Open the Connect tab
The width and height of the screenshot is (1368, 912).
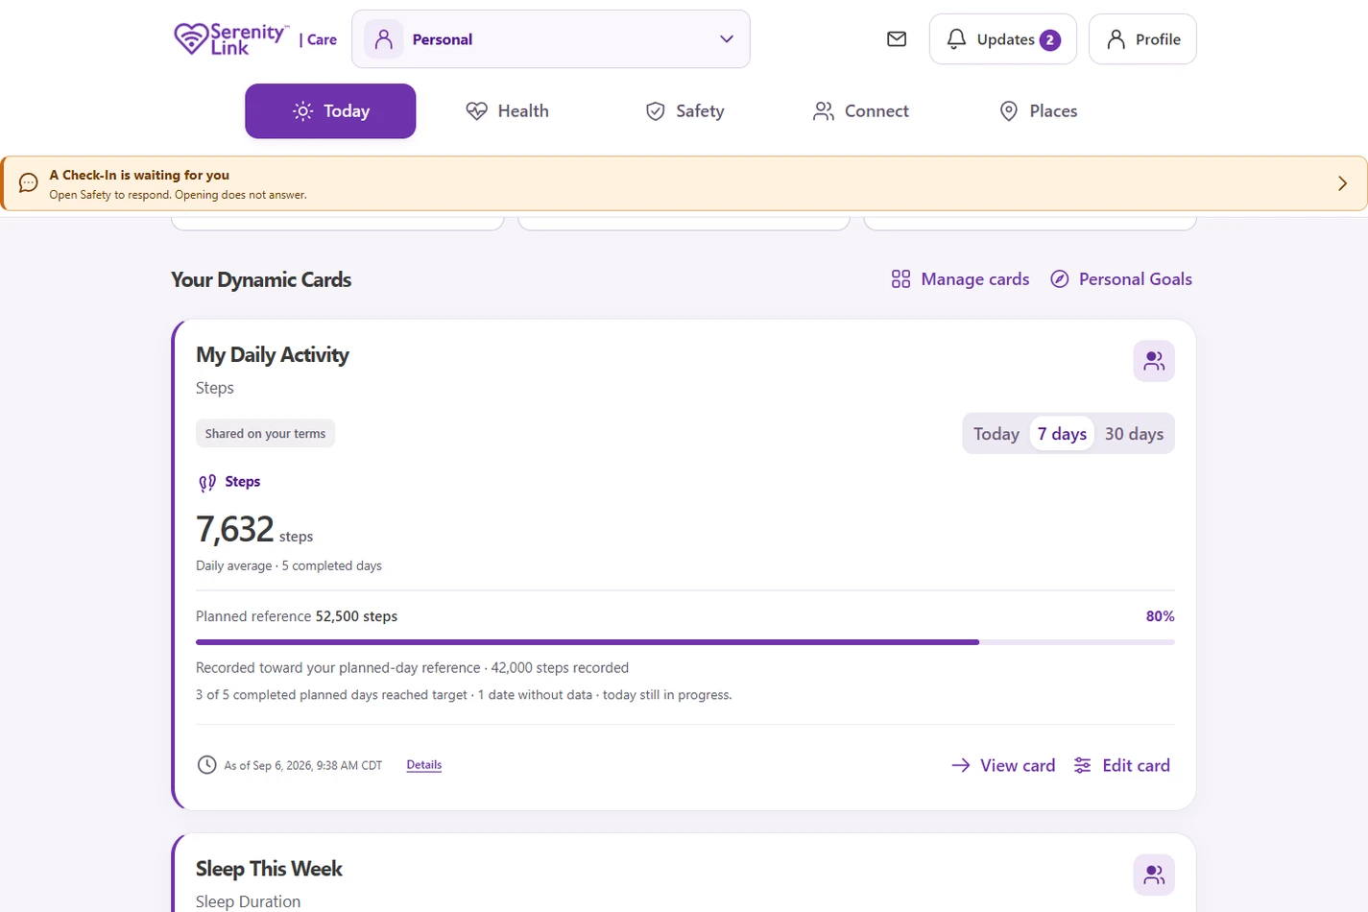click(861, 111)
